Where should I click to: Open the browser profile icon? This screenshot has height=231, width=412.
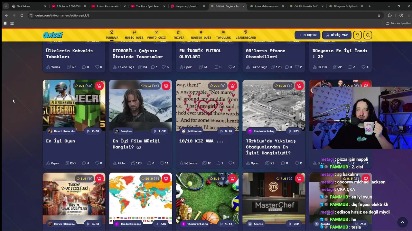401,15
